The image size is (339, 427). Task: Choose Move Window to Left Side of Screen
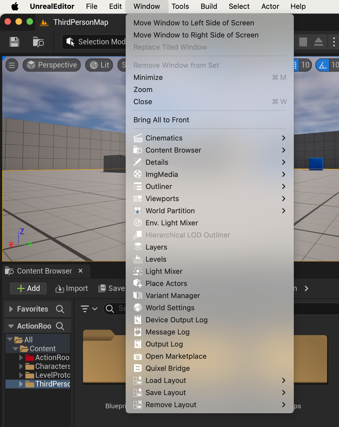pyautogui.click(x=210, y=23)
